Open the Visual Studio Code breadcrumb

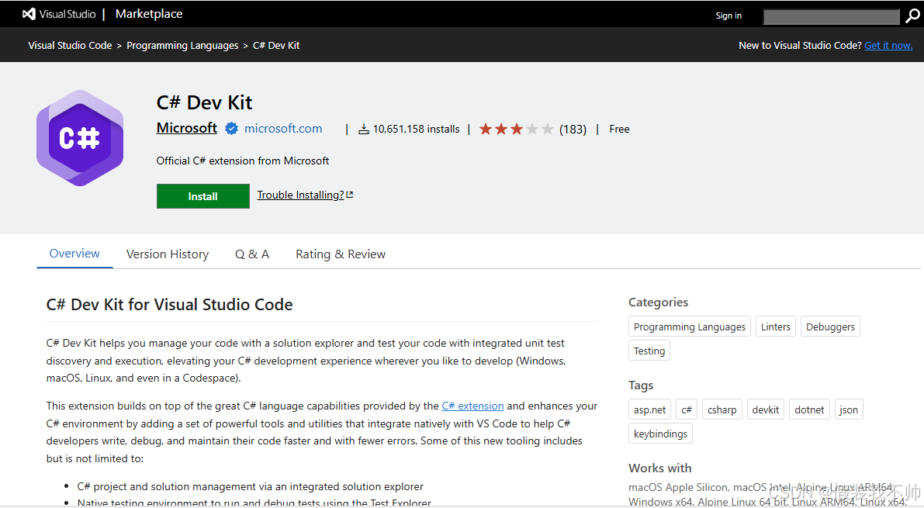70,46
